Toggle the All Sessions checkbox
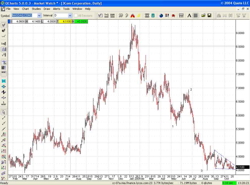This screenshot has width=250, height=185. 76,15
